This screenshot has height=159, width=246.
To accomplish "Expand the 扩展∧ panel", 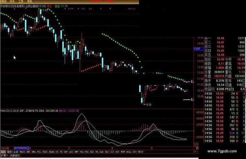I will point(5,156).
